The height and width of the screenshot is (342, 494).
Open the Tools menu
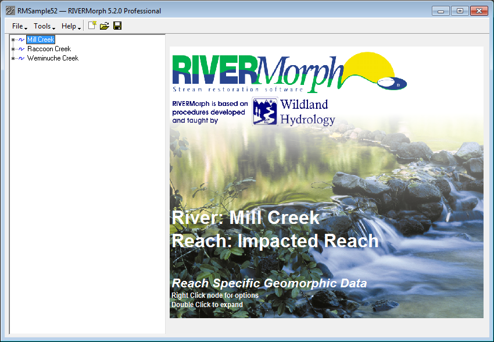pos(44,26)
